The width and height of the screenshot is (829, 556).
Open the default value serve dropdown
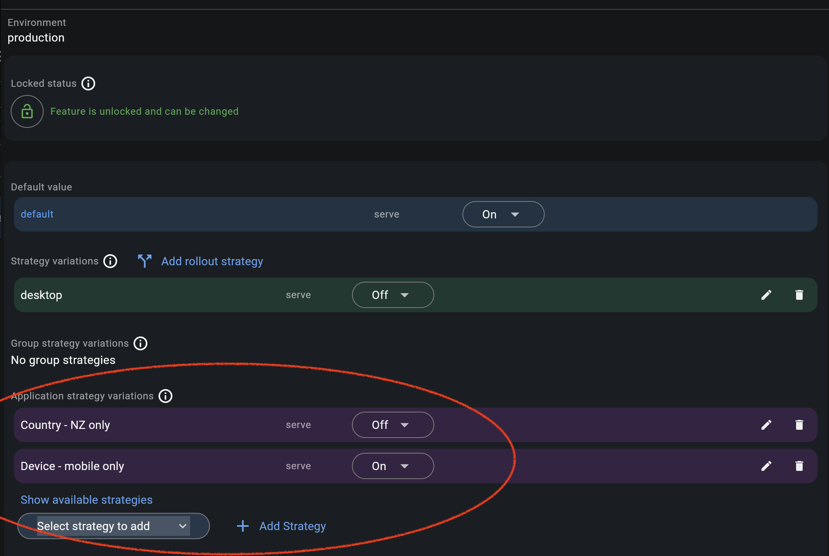(503, 214)
